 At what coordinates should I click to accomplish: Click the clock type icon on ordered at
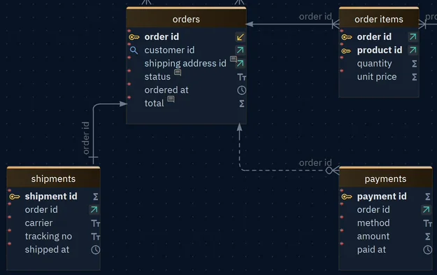pyautogui.click(x=241, y=90)
